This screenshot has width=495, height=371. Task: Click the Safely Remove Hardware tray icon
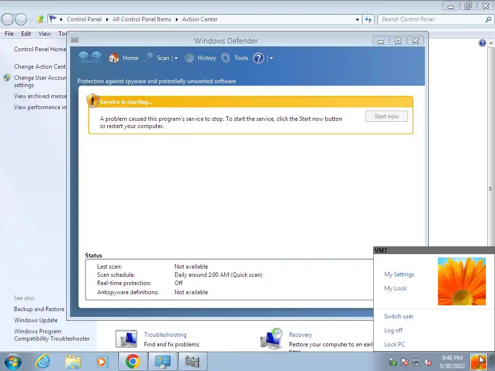(393, 362)
